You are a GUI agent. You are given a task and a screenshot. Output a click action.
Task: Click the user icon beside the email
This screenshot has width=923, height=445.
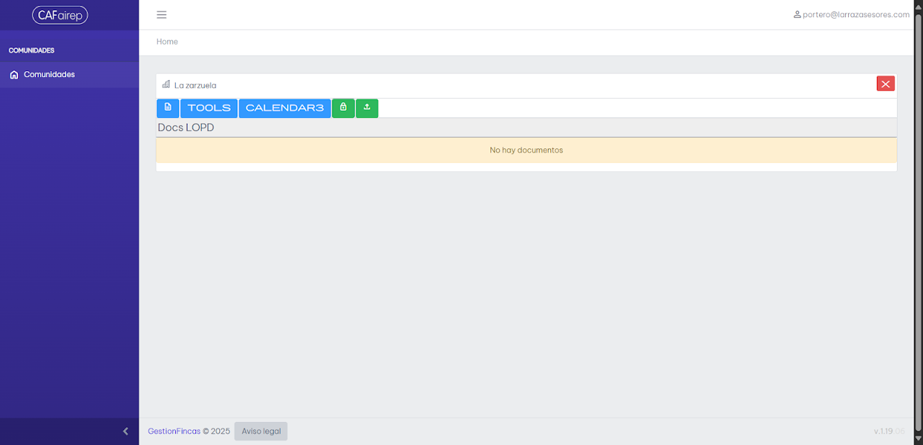(x=797, y=14)
